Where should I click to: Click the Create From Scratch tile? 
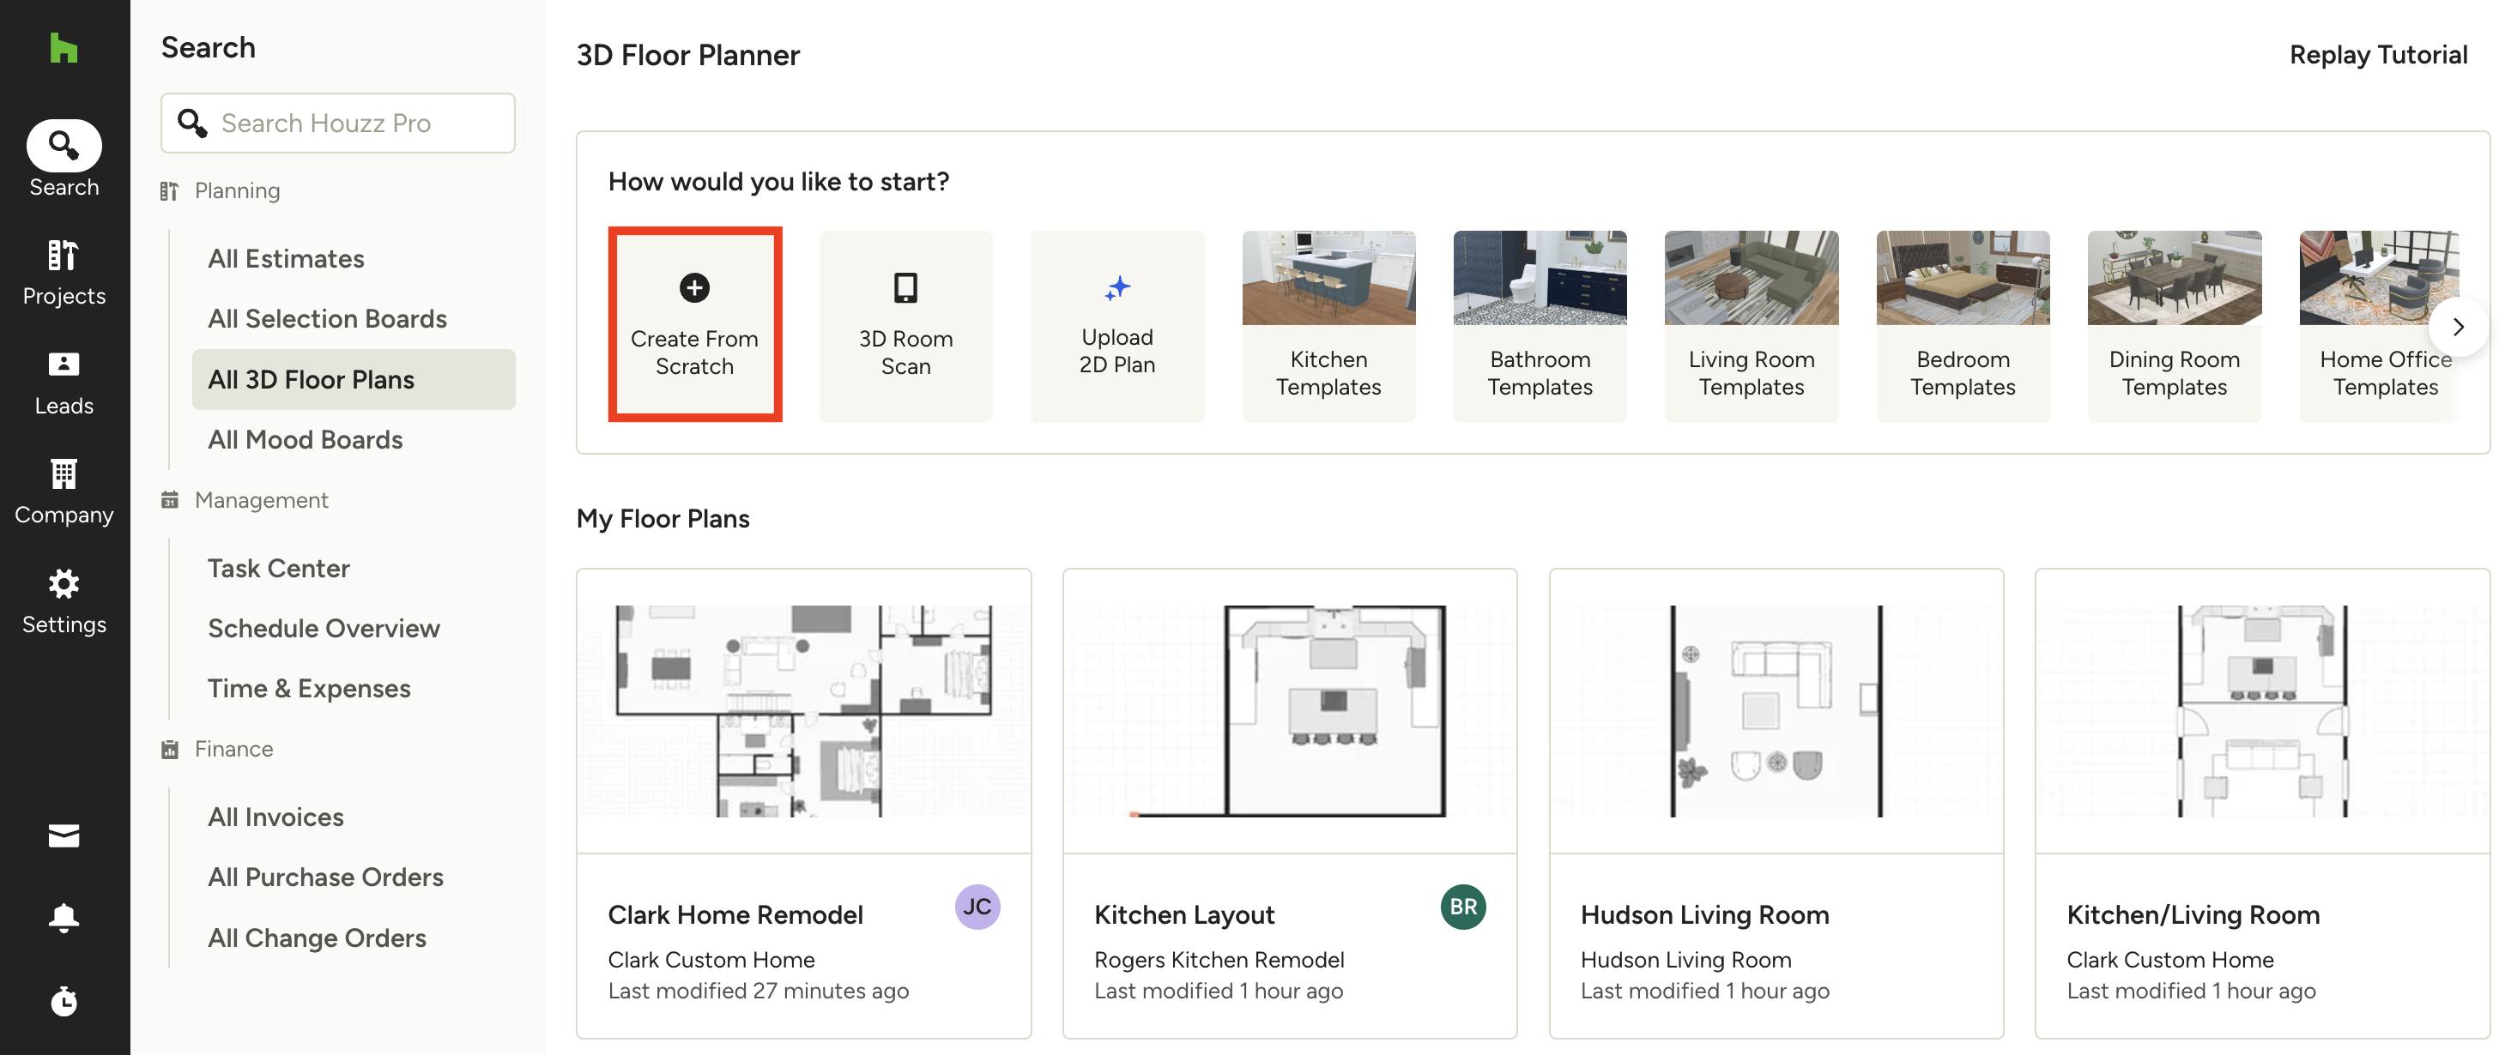point(694,324)
